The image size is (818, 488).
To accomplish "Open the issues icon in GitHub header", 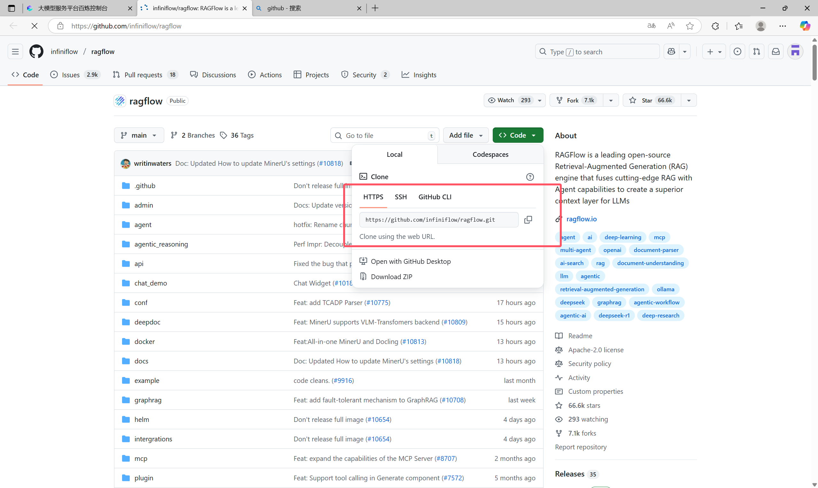I will 737,52.
